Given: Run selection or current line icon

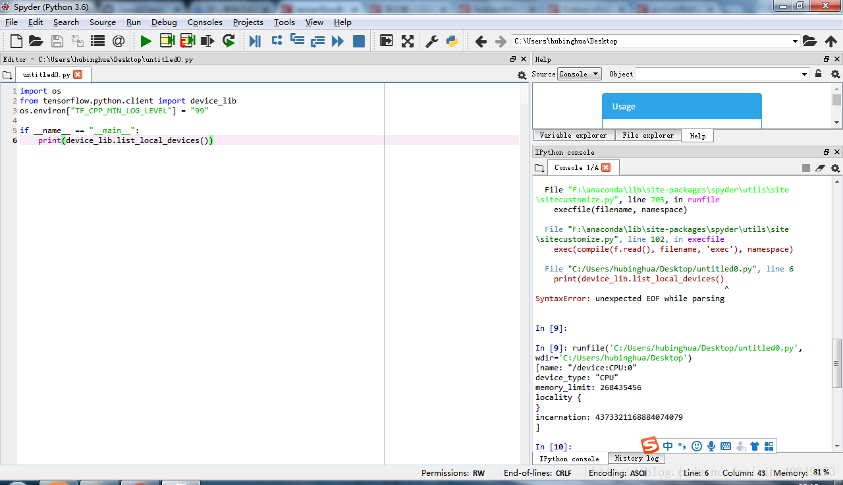Looking at the screenshot, I should [207, 42].
